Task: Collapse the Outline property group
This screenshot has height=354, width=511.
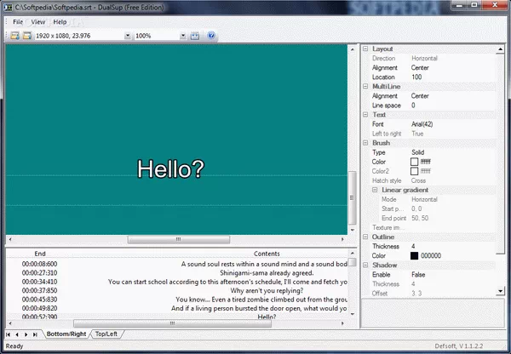Action: (x=366, y=237)
